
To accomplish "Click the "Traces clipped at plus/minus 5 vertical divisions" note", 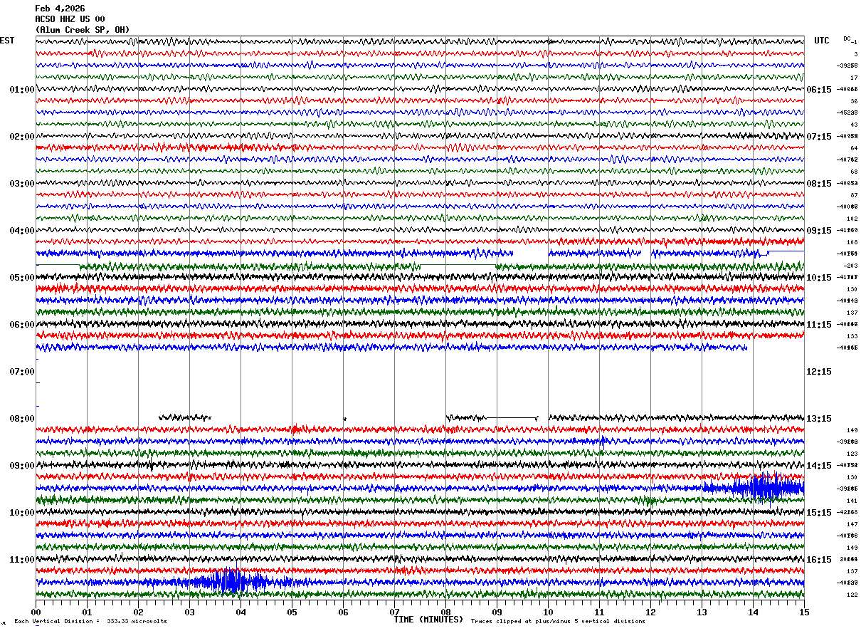I will [558, 622].
